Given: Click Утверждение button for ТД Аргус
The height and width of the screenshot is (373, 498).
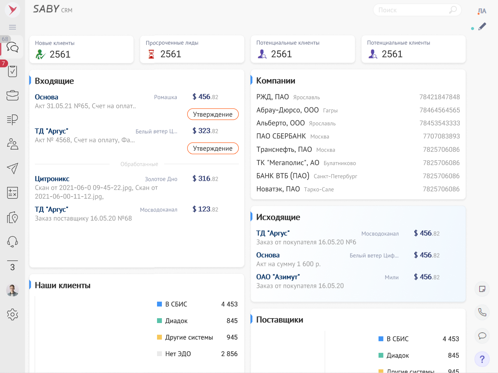Looking at the screenshot, I should point(213,148).
